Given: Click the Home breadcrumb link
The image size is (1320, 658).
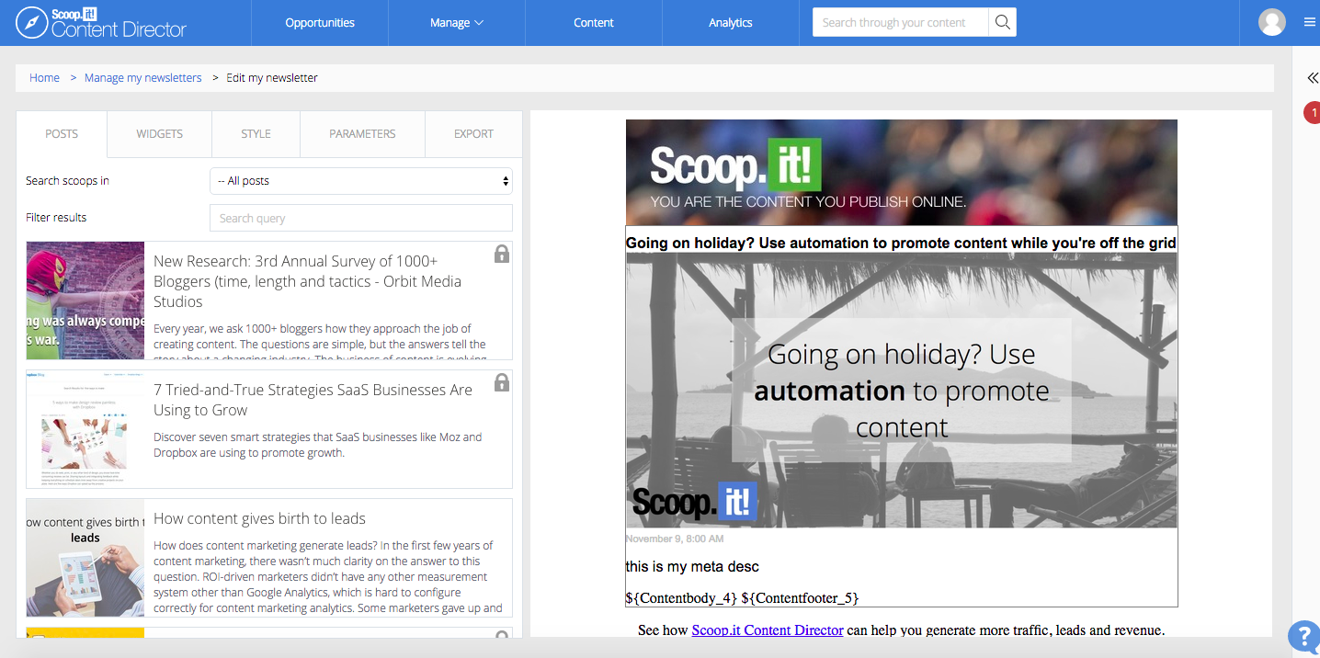Looking at the screenshot, I should 44,78.
